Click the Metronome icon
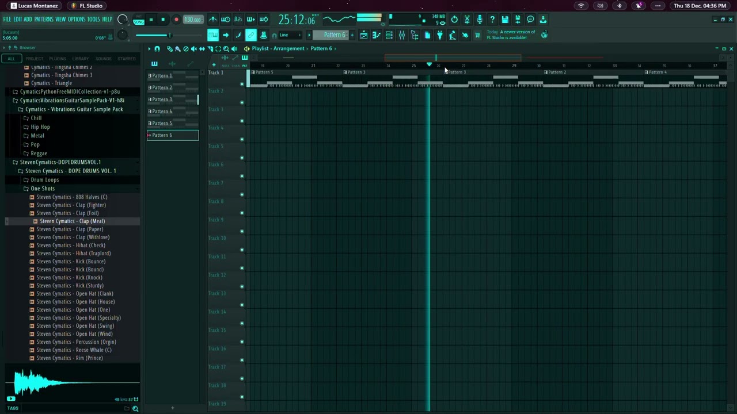The width and height of the screenshot is (737, 414). 213,20
